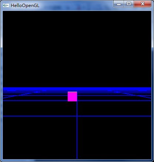Click the magenta square in the scene
This screenshot has width=154, height=162.
click(72, 97)
